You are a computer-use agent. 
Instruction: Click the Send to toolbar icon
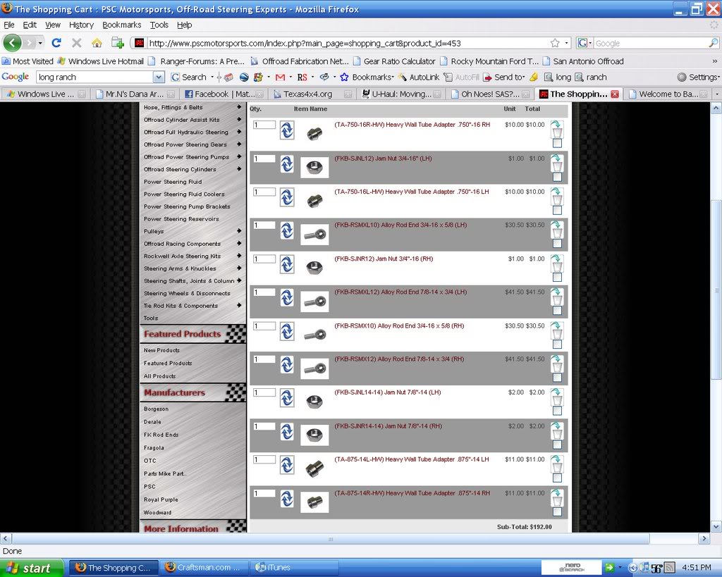487,77
